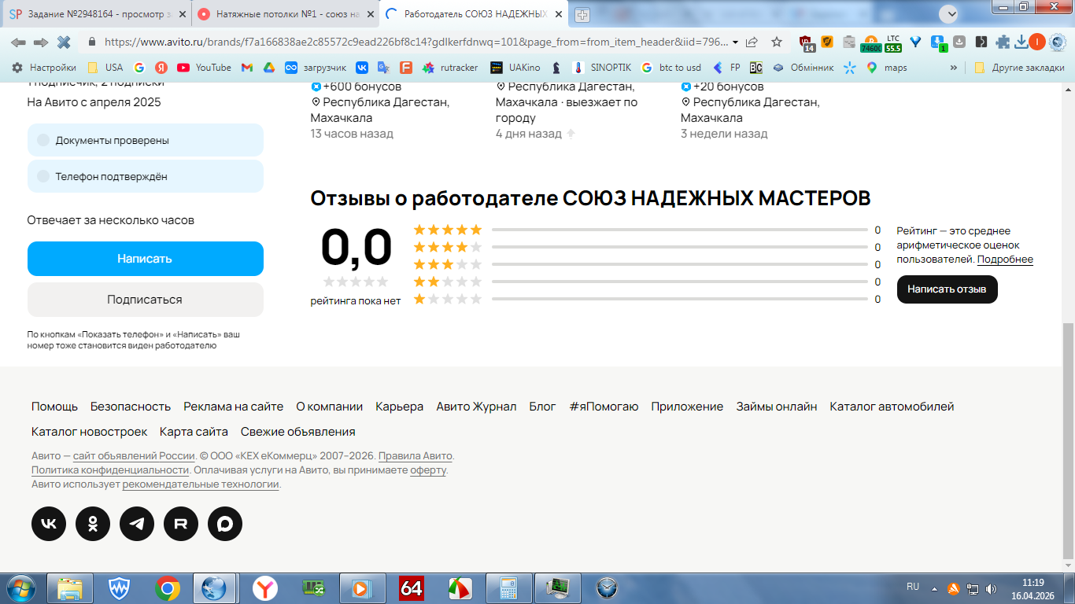
Task: Open the RuStore R icon in footer
Action: 181,524
